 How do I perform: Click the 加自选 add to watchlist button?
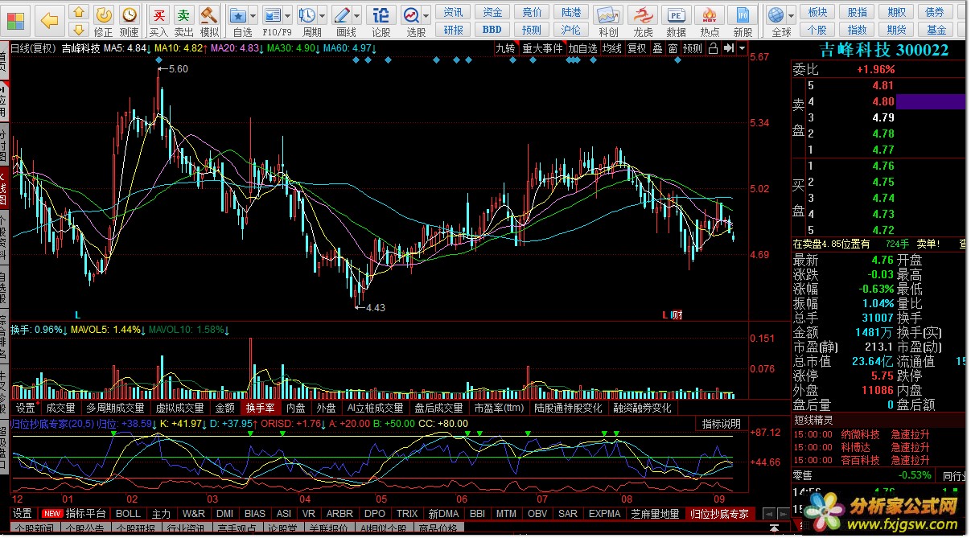point(582,48)
